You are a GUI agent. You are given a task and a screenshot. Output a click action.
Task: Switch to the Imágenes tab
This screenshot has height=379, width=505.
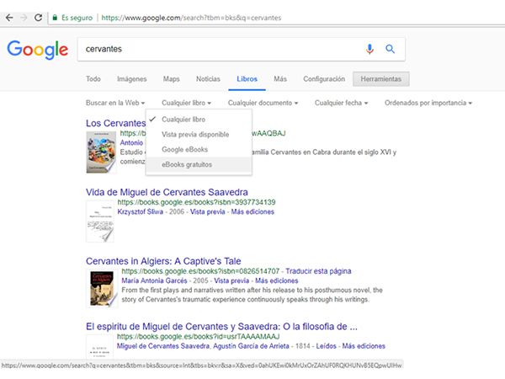click(x=131, y=79)
